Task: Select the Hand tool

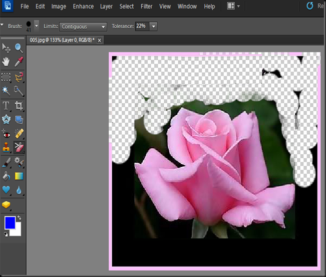Action: pos(6,62)
